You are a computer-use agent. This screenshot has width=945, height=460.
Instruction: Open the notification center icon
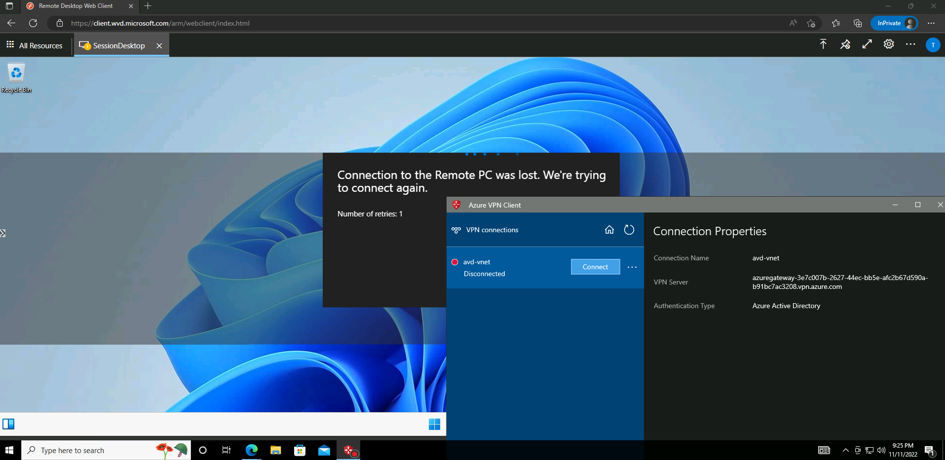click(930, 450)
